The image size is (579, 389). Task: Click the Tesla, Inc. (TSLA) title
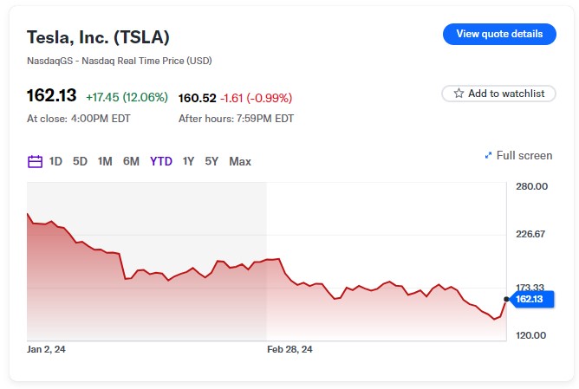(x=98, y=36)
